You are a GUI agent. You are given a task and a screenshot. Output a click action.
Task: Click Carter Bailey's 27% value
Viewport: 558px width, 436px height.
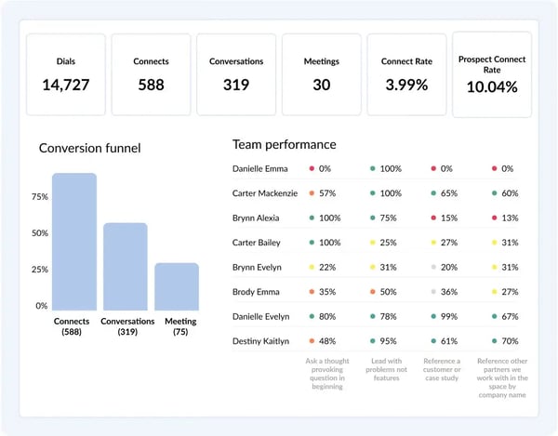click(x=449, y=243)
